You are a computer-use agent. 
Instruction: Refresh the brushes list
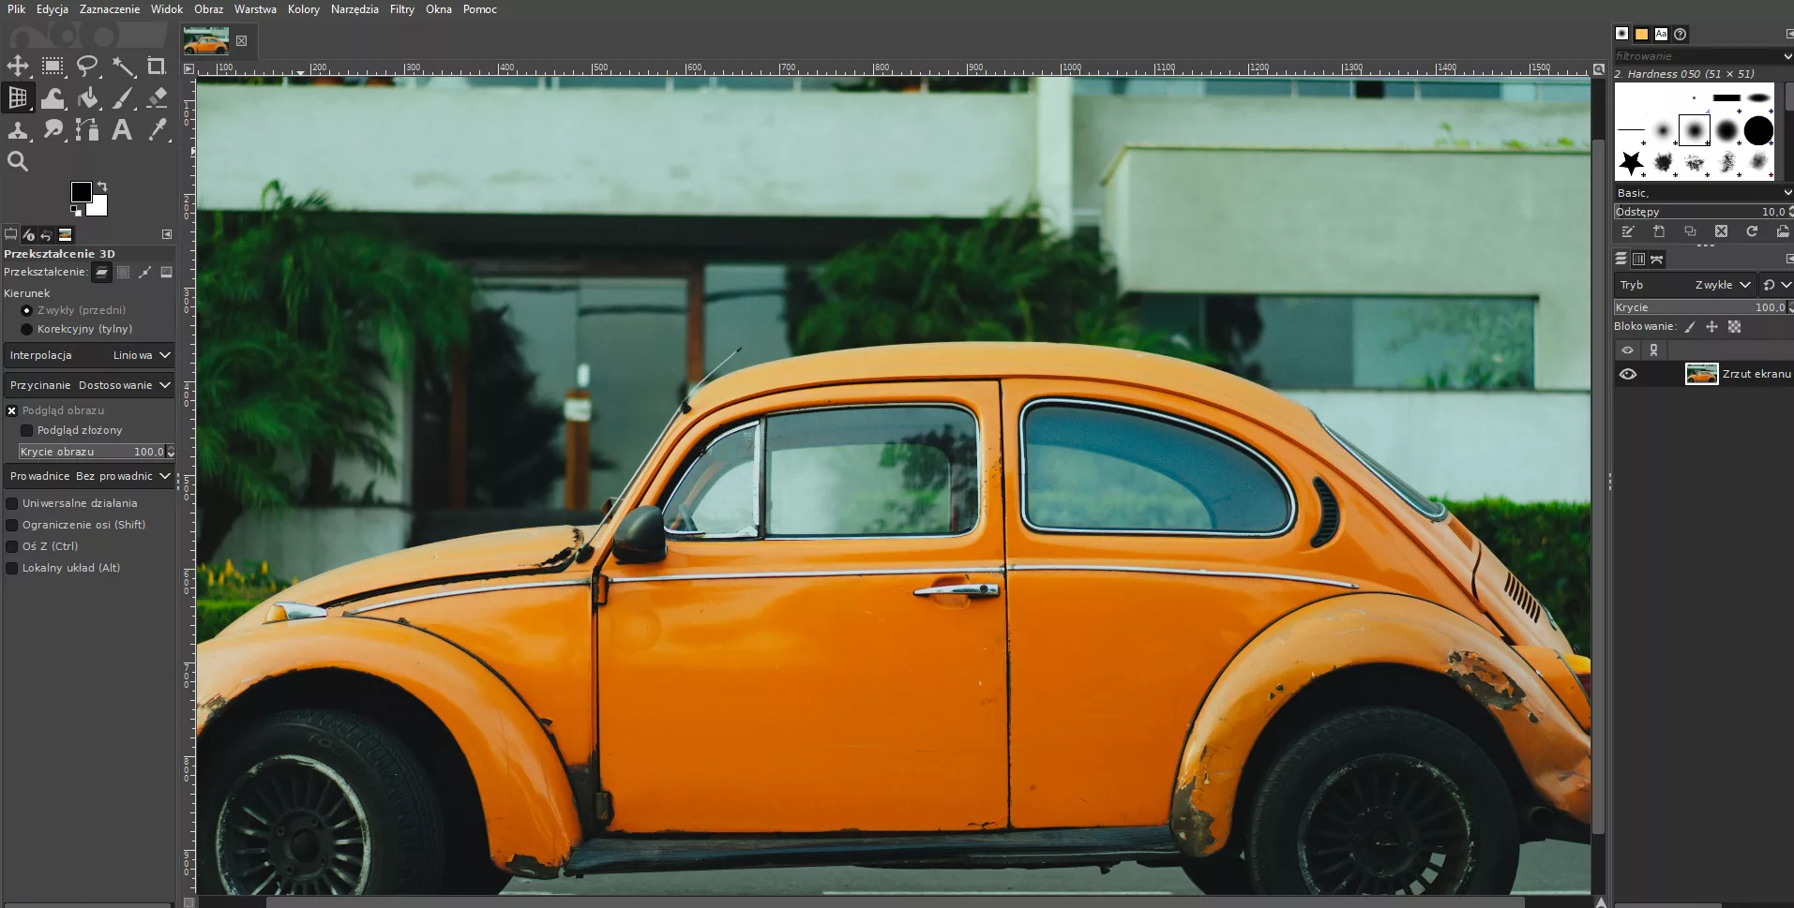pyautogui.click(x=1752, y=231)
